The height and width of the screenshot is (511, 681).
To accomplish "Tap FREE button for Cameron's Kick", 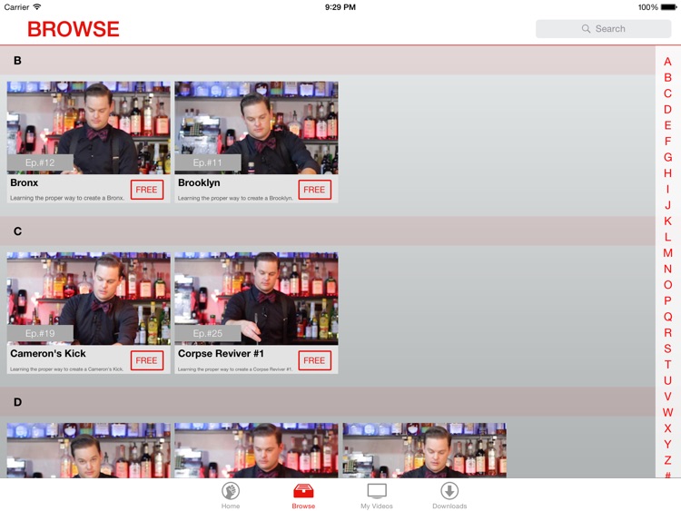I will 147,360.
